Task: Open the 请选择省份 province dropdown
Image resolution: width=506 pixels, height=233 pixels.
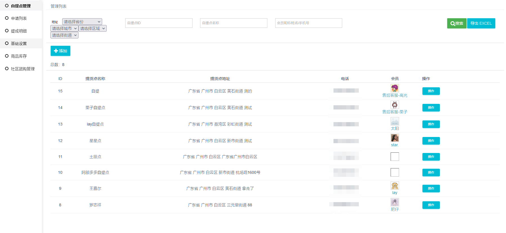Action: coord(82,22)
